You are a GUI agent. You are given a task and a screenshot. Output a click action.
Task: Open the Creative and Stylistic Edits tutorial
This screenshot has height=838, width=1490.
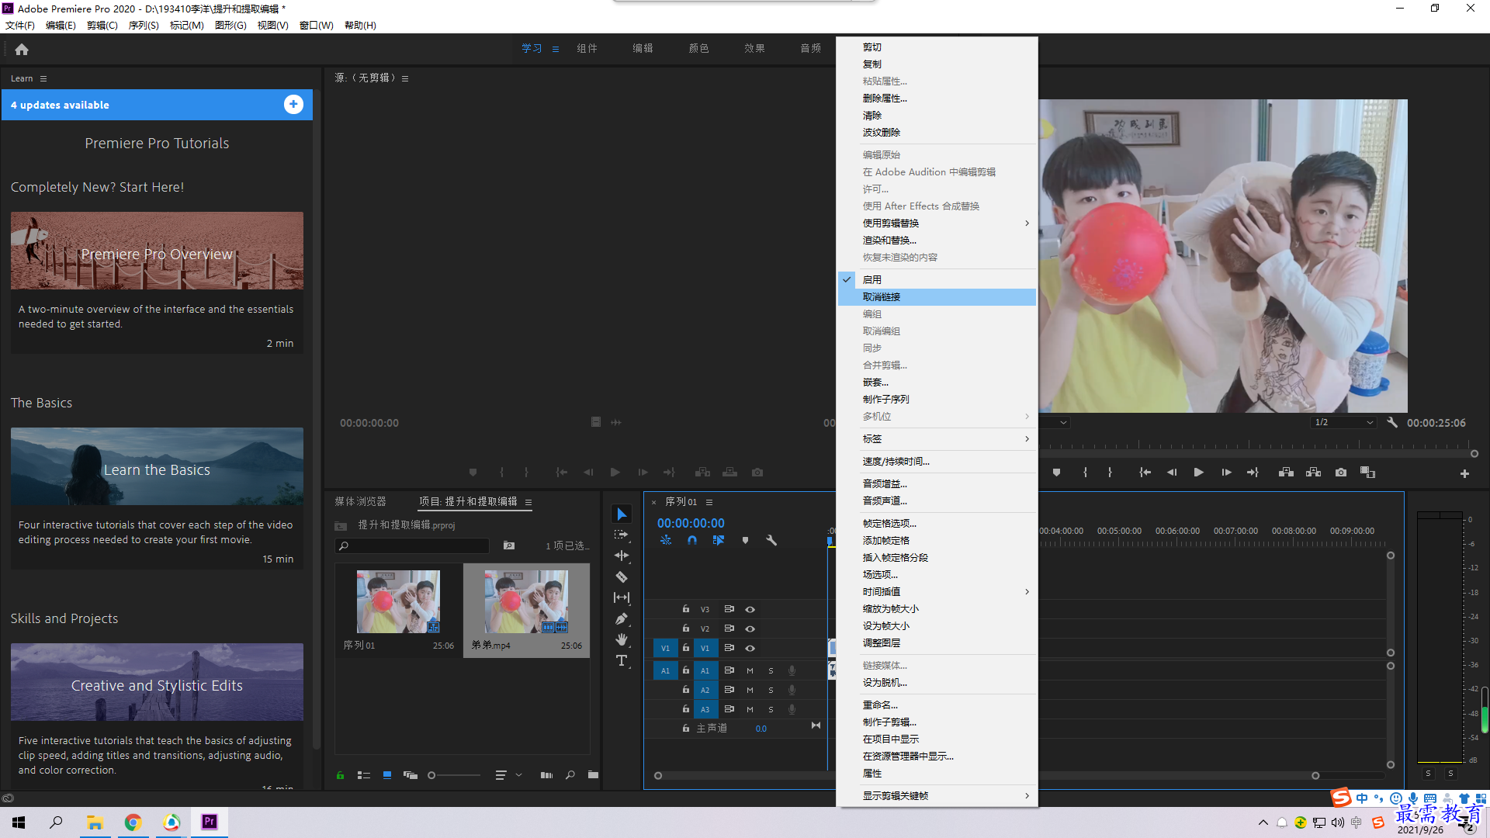157,683
